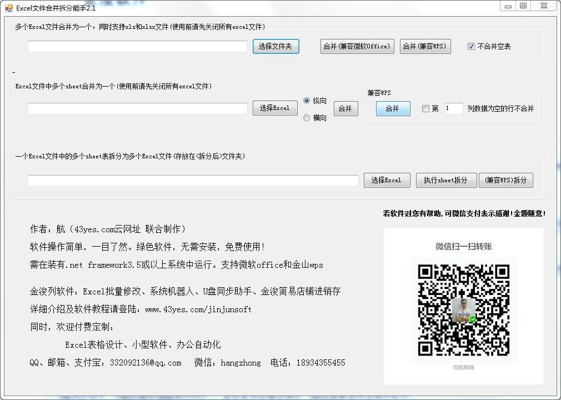Click the WeChat QR code image
Screen dimensions: 561x400
[463, 310]
